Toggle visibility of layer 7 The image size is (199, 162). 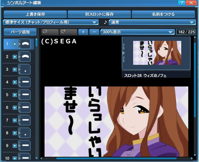(x=15, y=120)
